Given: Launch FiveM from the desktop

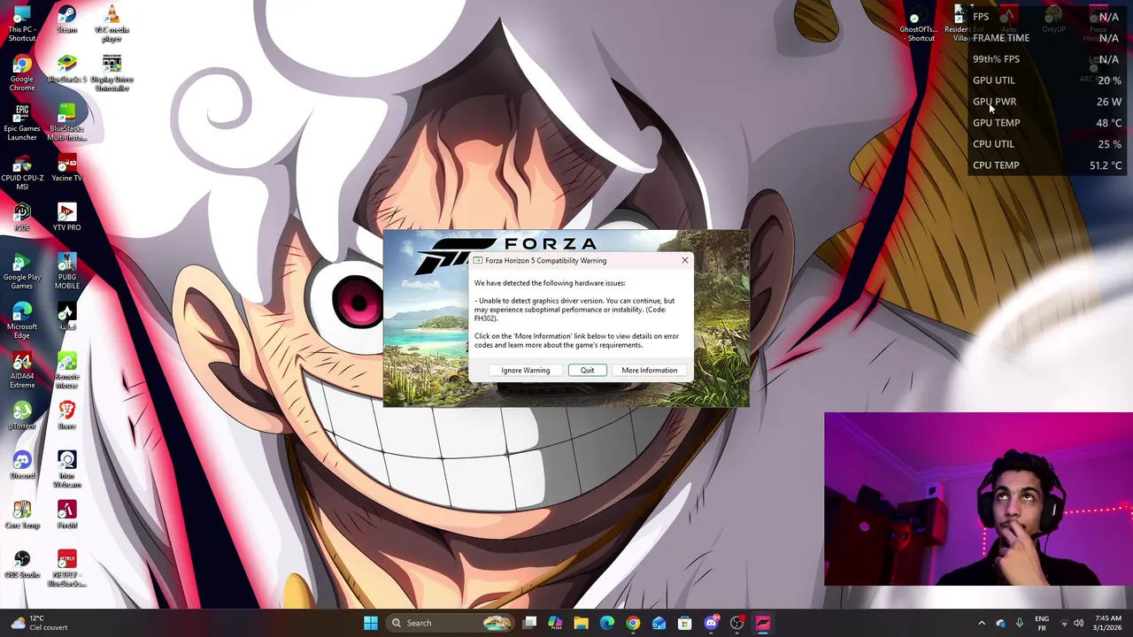Looking at the screenshot, I should tap(66, 515).
